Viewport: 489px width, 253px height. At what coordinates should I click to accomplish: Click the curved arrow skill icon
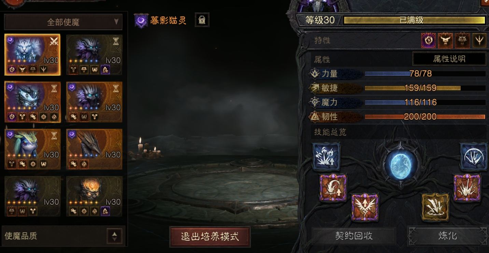tap(333, 188)
